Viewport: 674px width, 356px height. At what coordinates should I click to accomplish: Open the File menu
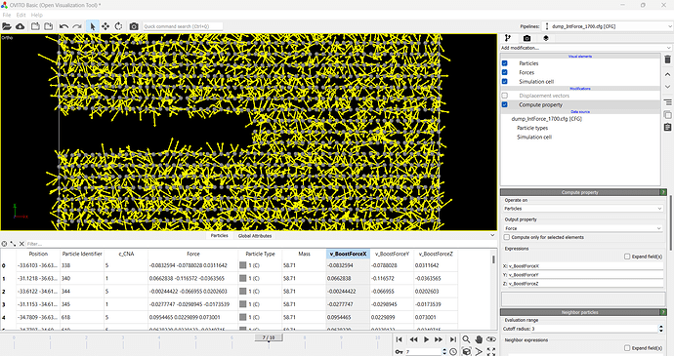(x=7, y=15)
